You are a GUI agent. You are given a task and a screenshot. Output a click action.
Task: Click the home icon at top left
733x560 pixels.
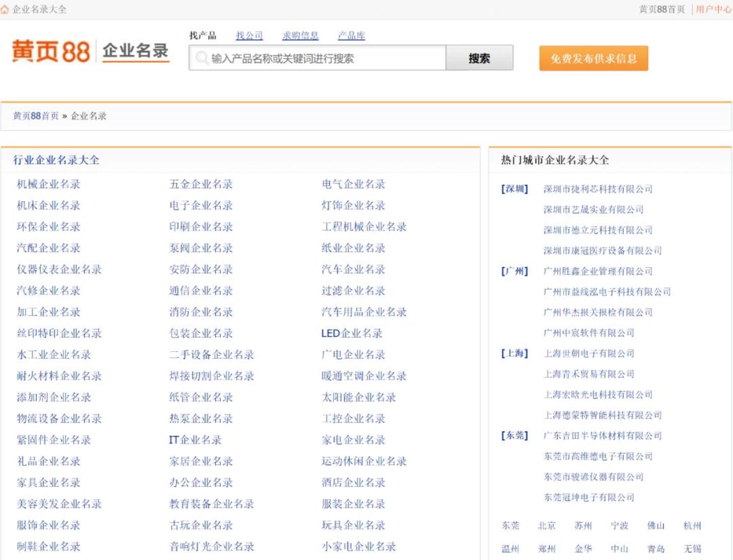pos(5,10)
